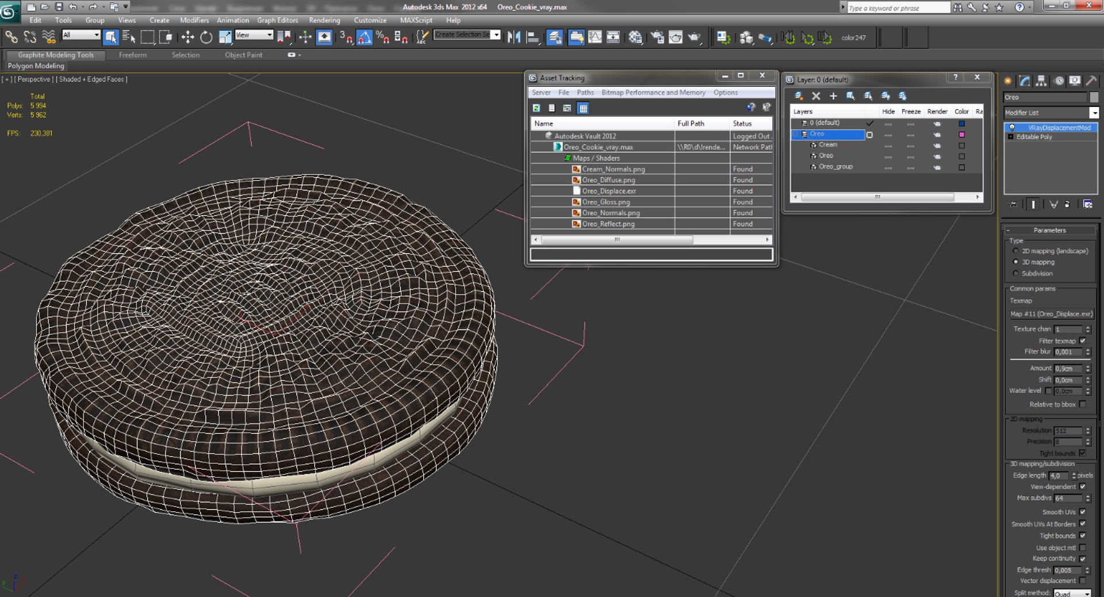The image size is (1104, 597).
Task: Open Create Selection Set dropdown
Action: pyautogui.click(x=496, y=35)
